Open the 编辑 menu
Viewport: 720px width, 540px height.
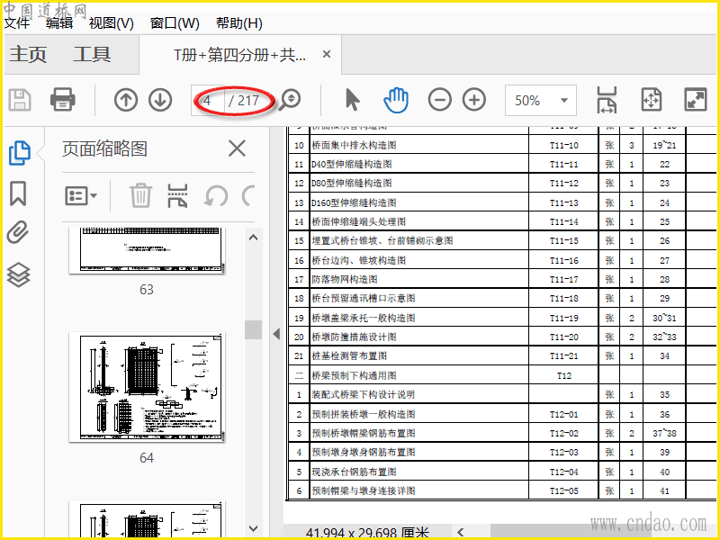tap(59, 23)
